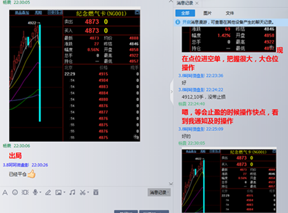The image size is (288, 213).
Task: Click the music note icon
Action: tap(72, 192)
